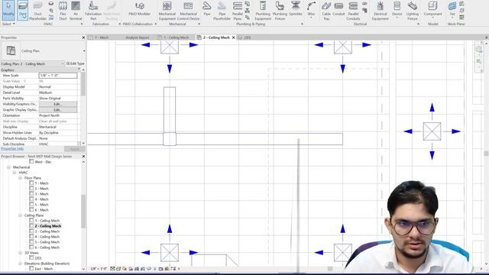Choose the Duct Placeholder tool
This screenshot has width=489, height=275.
(x=37, y=10)
